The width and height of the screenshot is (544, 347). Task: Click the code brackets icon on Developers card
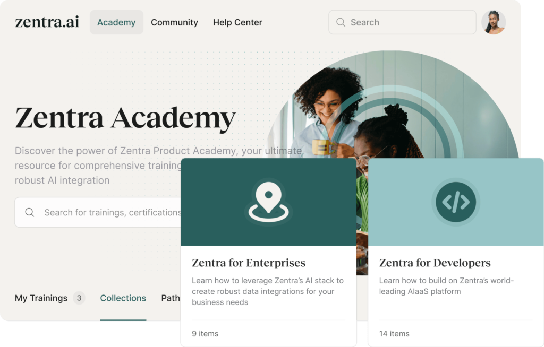456,202
